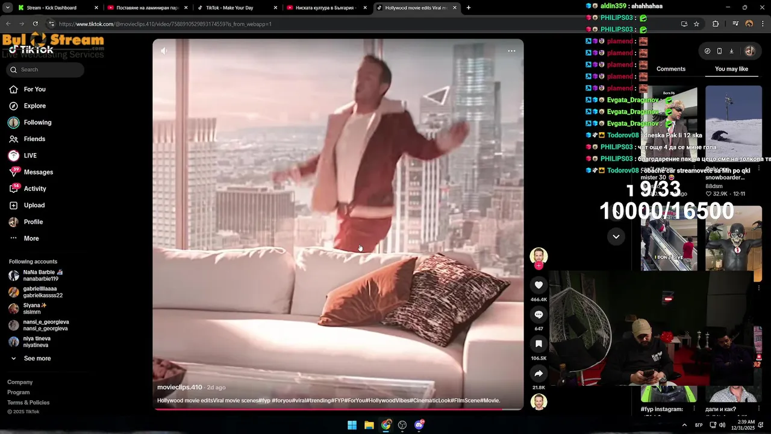Open the Windows Start menu
The image size is (771, 434).
(x=352, y=425)
